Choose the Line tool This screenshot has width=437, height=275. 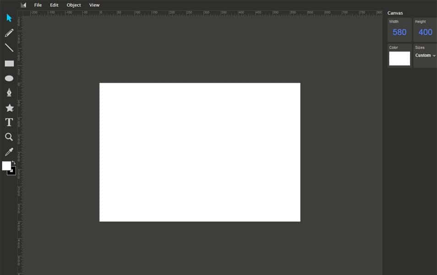9,47
